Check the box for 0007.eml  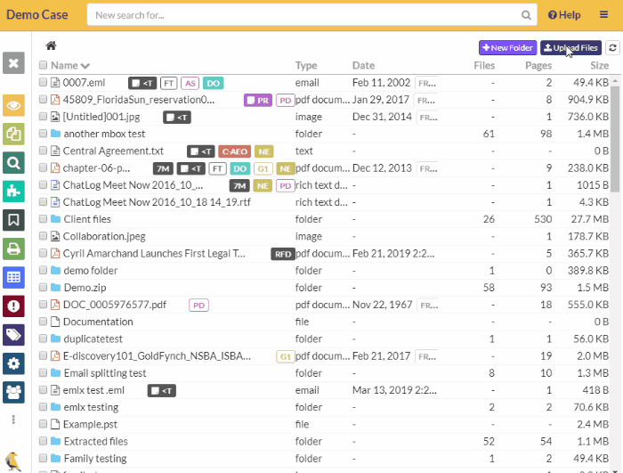43,82
